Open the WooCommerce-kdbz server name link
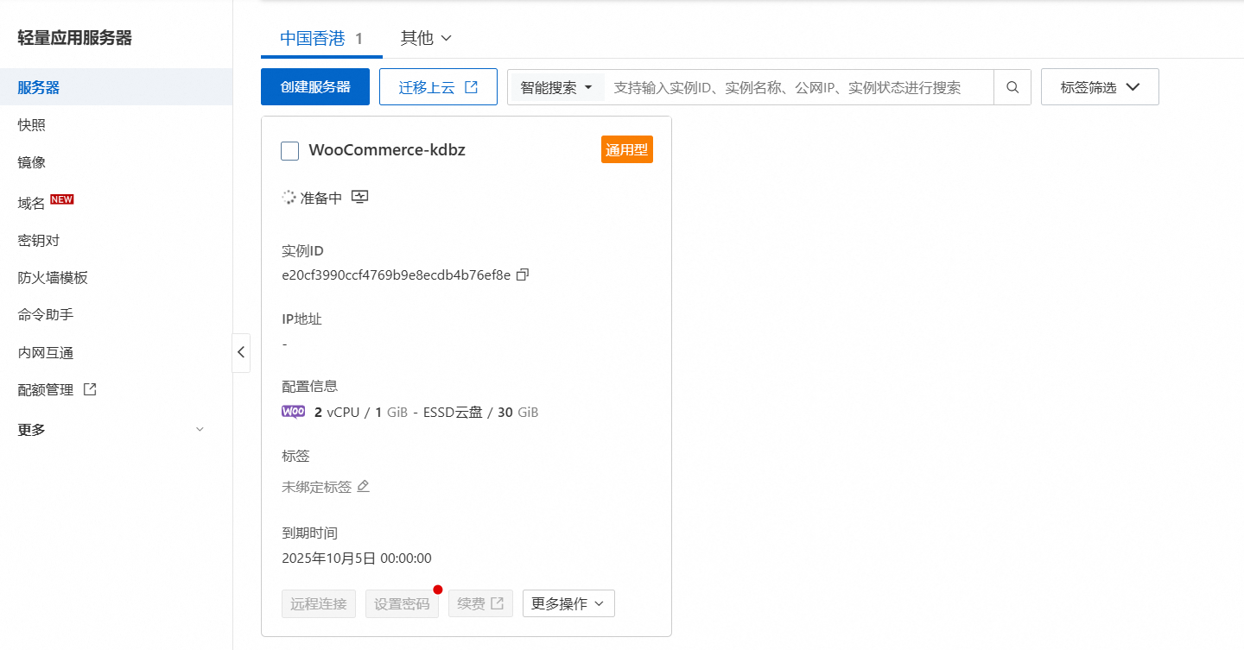Image resolution: width=1244 pixels, height=650 pixels. [387, 150]
